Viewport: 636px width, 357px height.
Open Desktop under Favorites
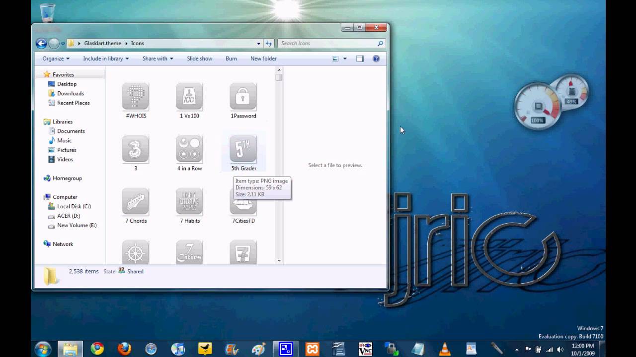(x=67, y=84)
